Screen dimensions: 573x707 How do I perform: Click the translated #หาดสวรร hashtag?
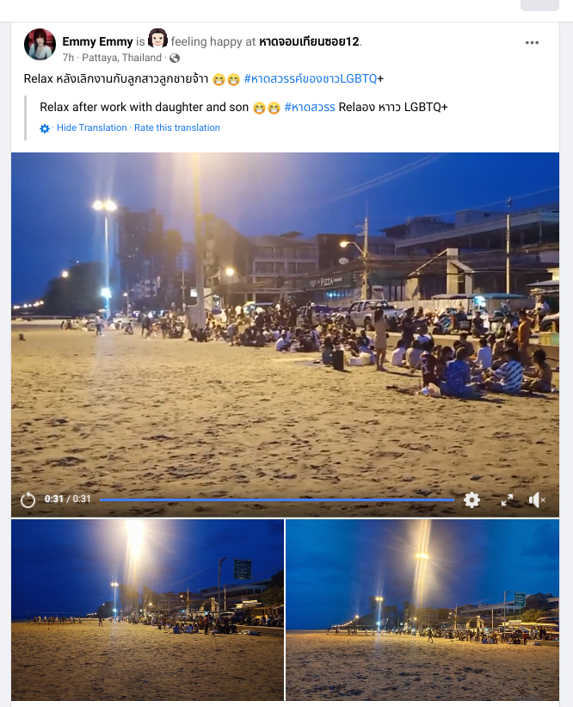(x=310, y=108)
